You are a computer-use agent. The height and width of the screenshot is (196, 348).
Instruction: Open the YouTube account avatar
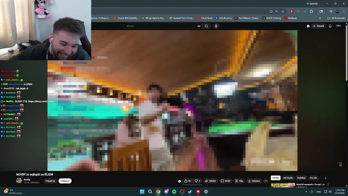338,26
